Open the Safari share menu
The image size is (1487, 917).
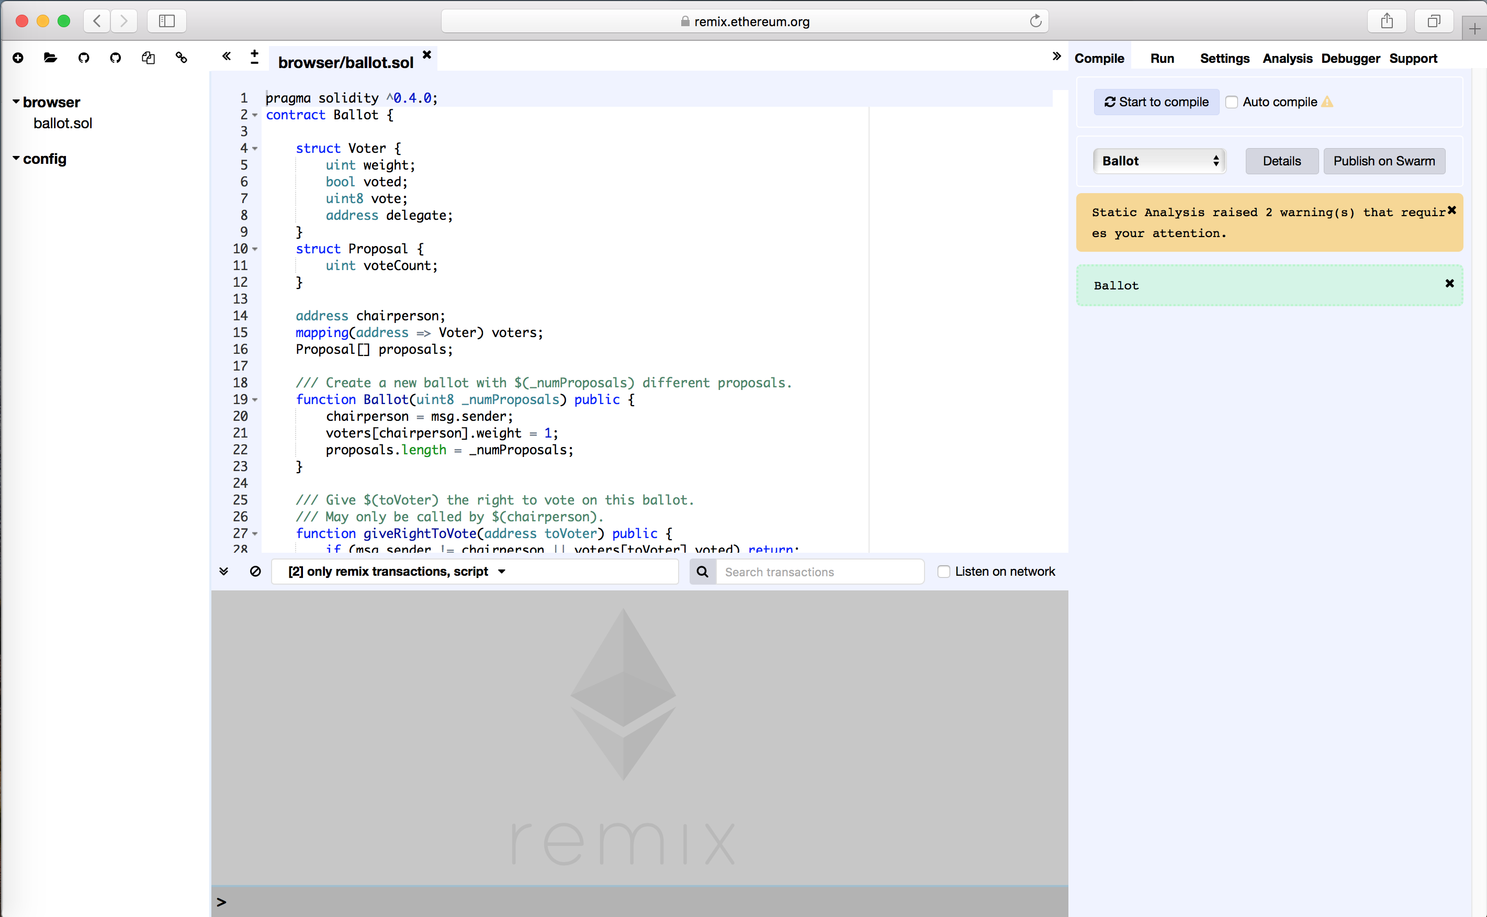click(1387, 21)
